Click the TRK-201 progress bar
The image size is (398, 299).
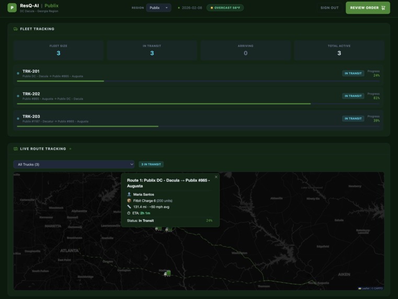tap(198, 81)
